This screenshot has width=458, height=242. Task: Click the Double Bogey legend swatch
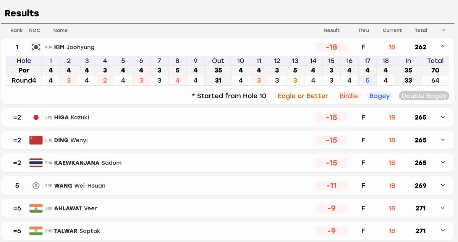coord(424,96)
